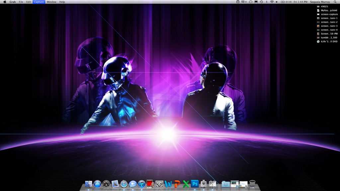
Task: Open the Downloads folder stack in Dock
Action: pyautogui.click(x=226, y=184)
